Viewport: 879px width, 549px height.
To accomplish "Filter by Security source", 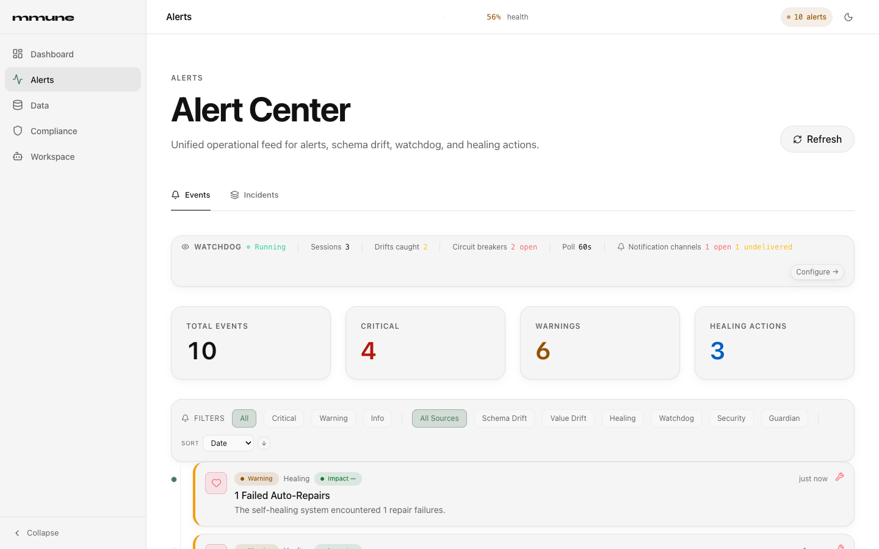I will point(731,418).
